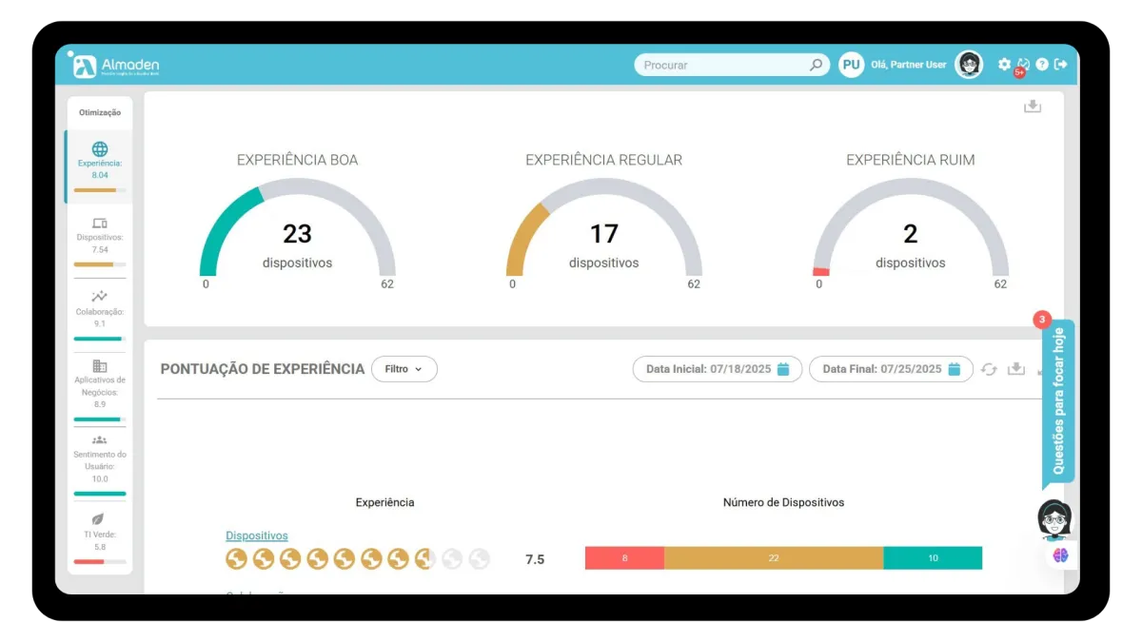The width and height of the screenshot is (1142, 642).
Task: Open the Data Inicial date field
Action: [x=718, y=369]
